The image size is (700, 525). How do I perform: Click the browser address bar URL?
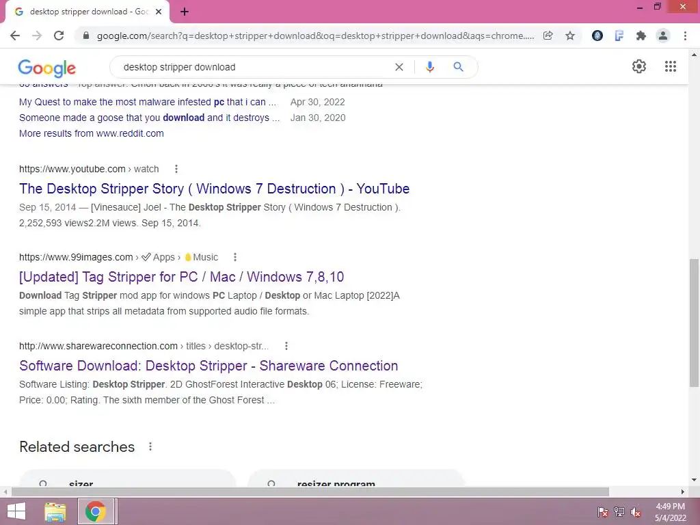315,36
